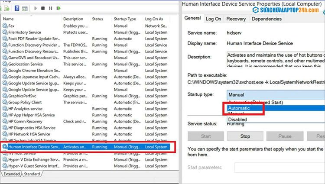Sort by the Log On As column header
This screenshot has height=184, width=325.
(154, 19)
